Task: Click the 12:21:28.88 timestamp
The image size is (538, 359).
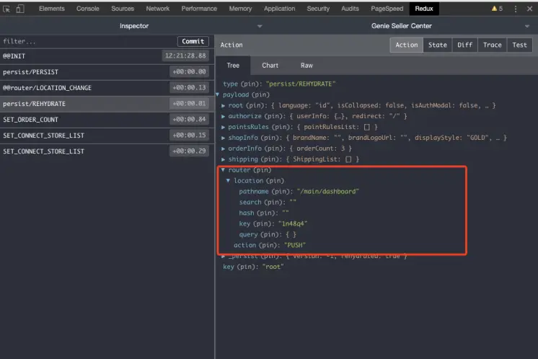Action: (185, 56)
